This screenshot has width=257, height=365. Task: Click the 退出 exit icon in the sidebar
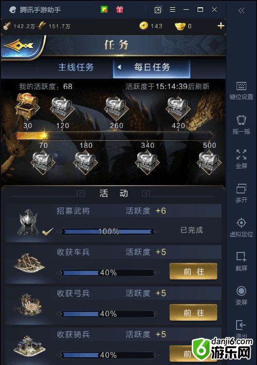point(241,325)
